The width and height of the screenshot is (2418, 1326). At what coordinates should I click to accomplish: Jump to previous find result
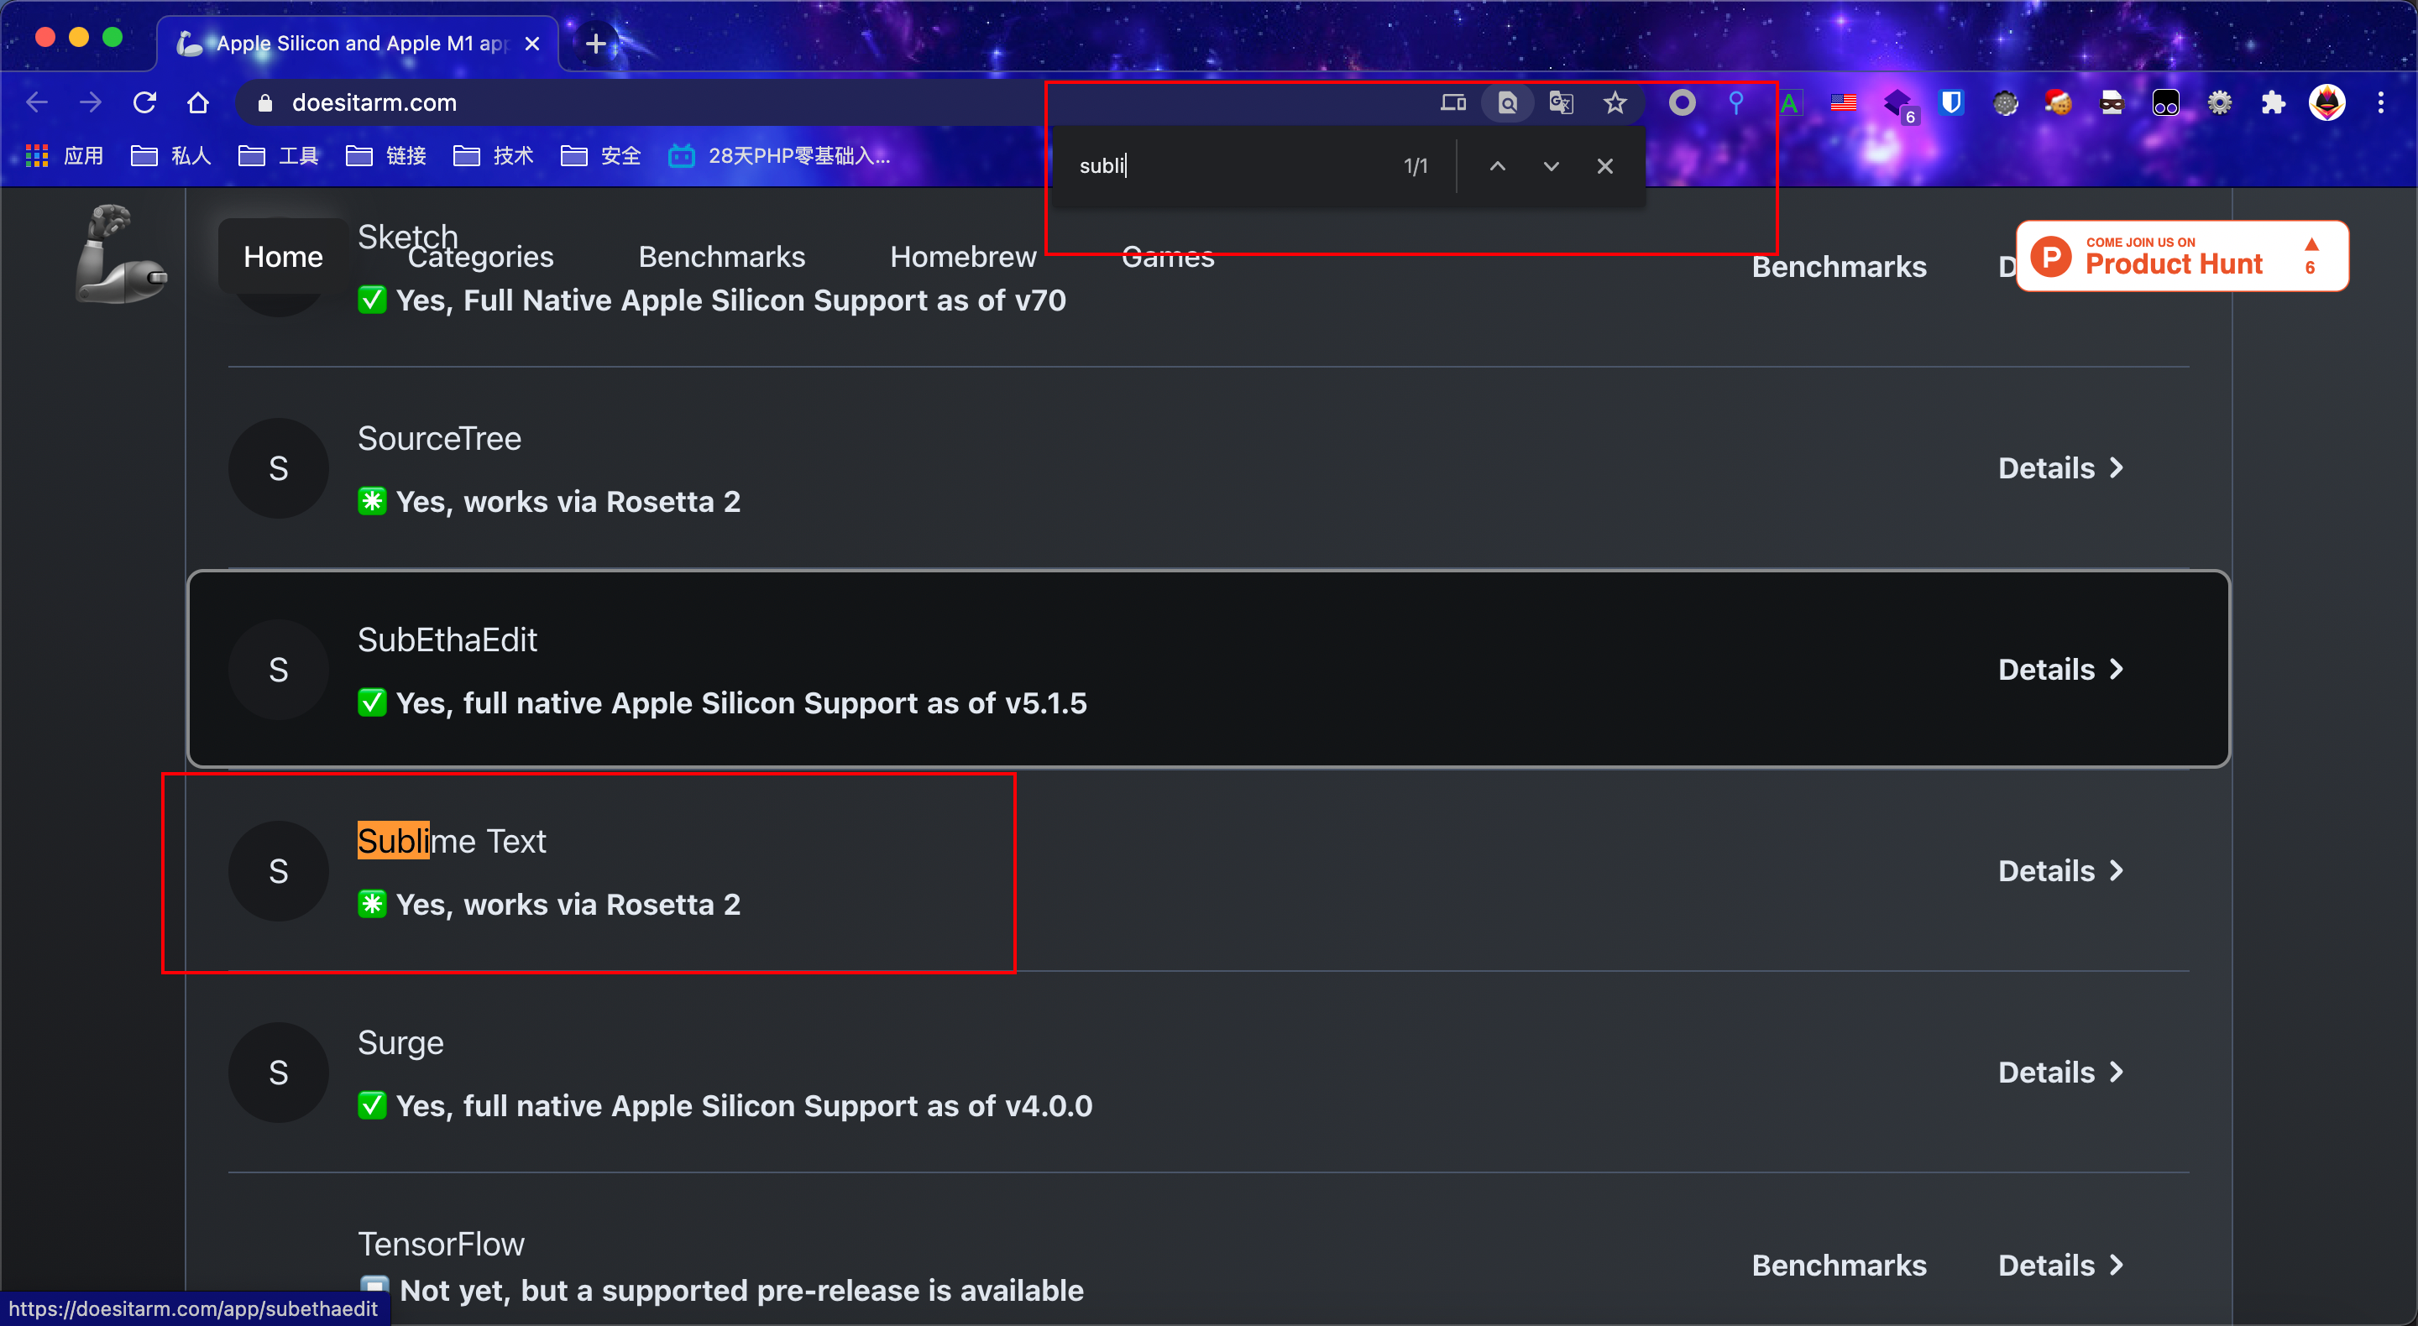coord(1497,166)
